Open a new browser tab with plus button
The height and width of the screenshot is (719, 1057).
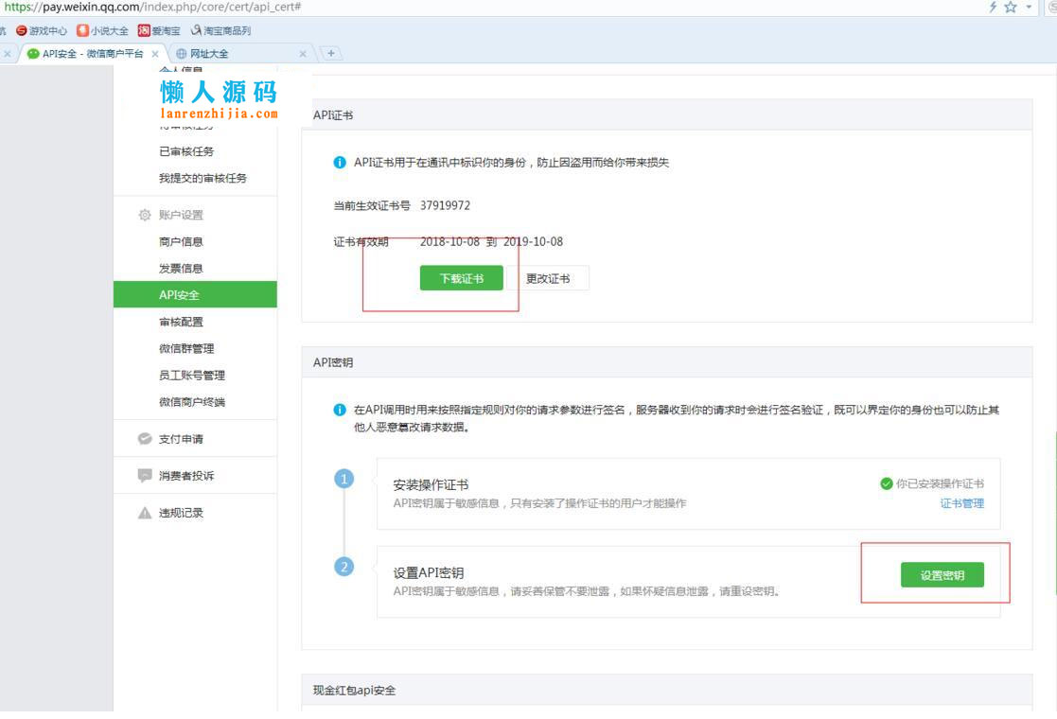[330, 53]
